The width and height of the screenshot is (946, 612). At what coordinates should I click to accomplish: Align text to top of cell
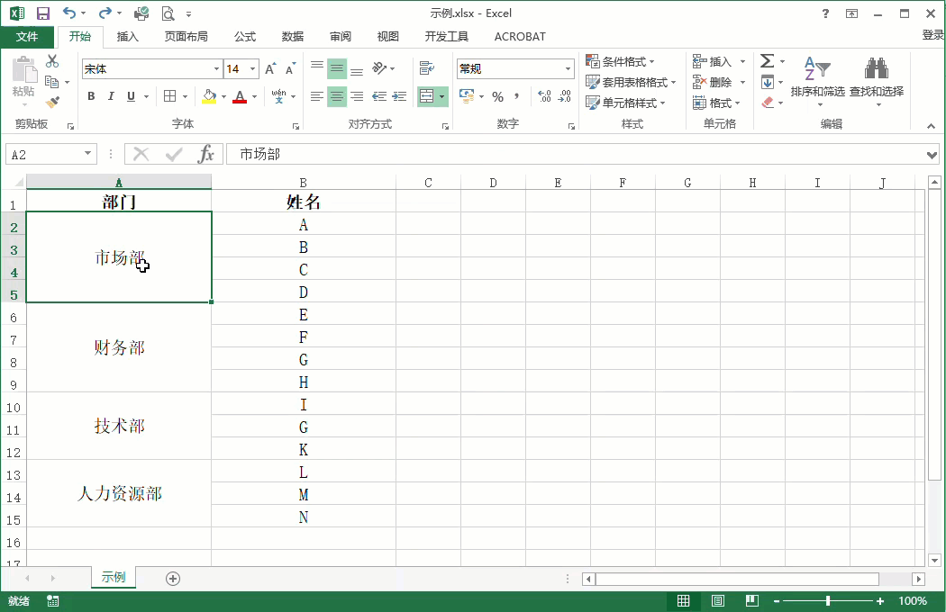(317, 68)
